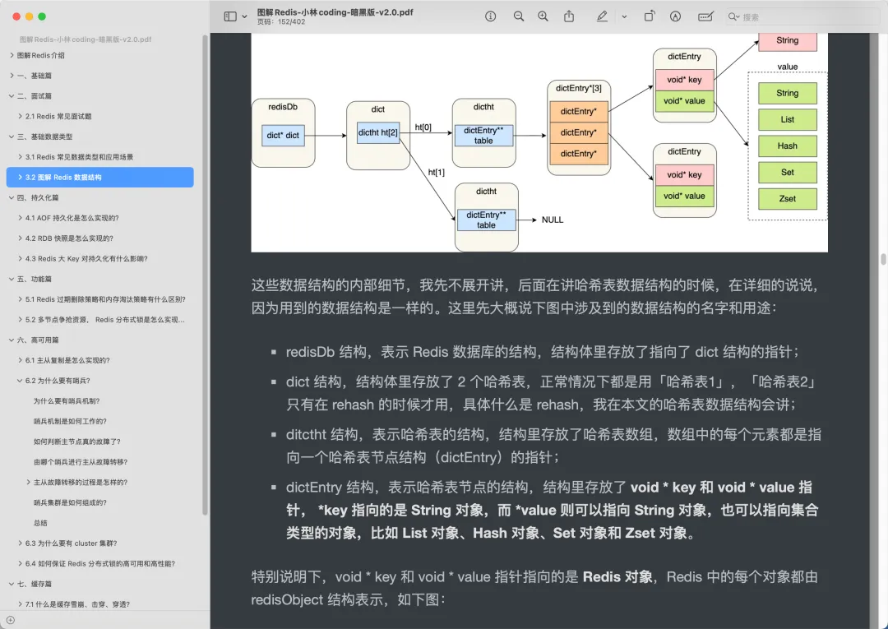Viewport: 888px width, 629px height.
Task: Collapse the 四、持久化篇 chapter
Action: (x=12, y=198)
